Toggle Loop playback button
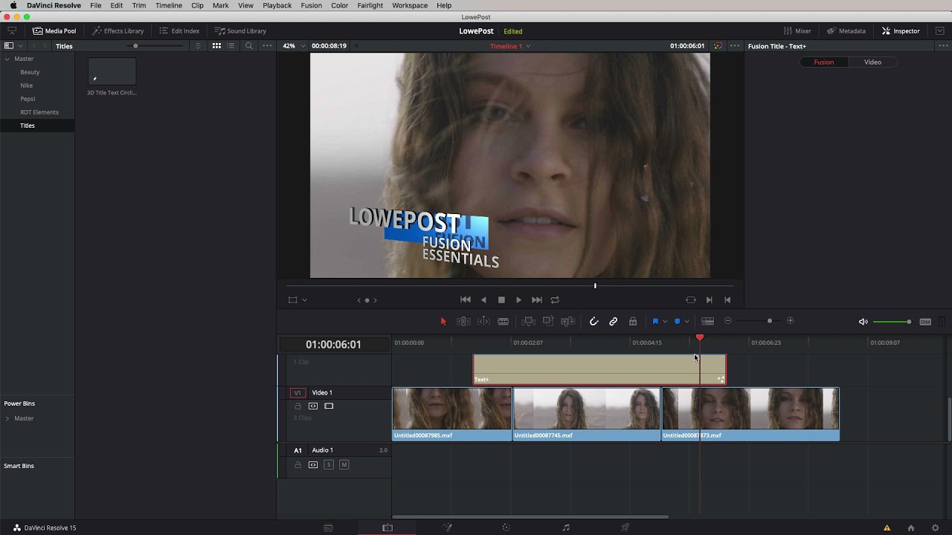The width and height of the screenshot is (952, 535). 555,299
